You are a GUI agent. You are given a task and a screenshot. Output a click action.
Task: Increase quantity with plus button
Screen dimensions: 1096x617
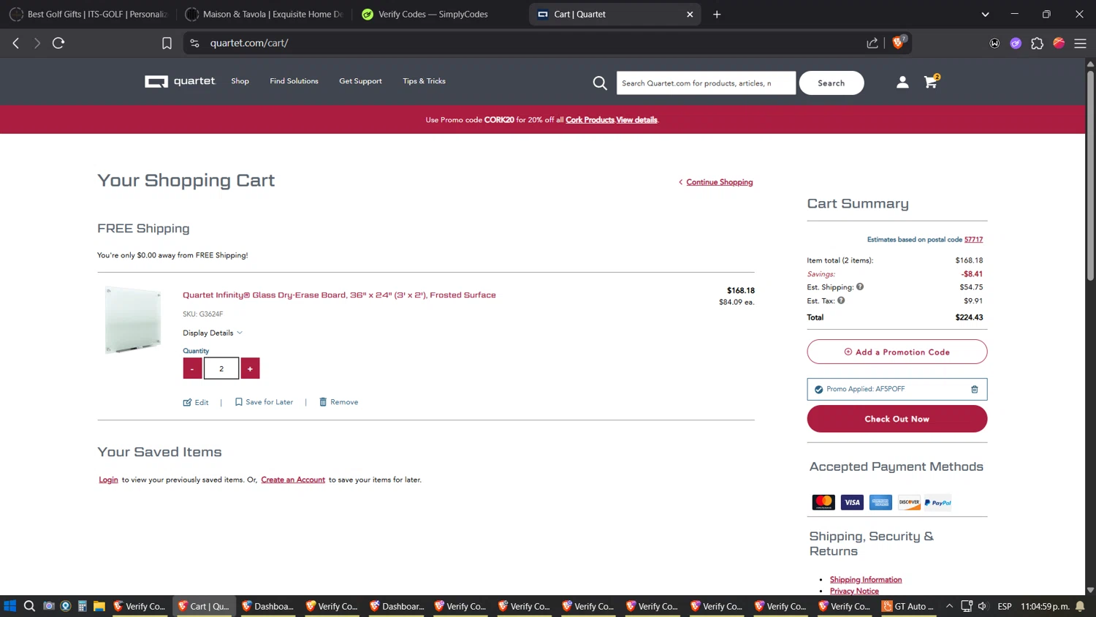tap(250, 368)
